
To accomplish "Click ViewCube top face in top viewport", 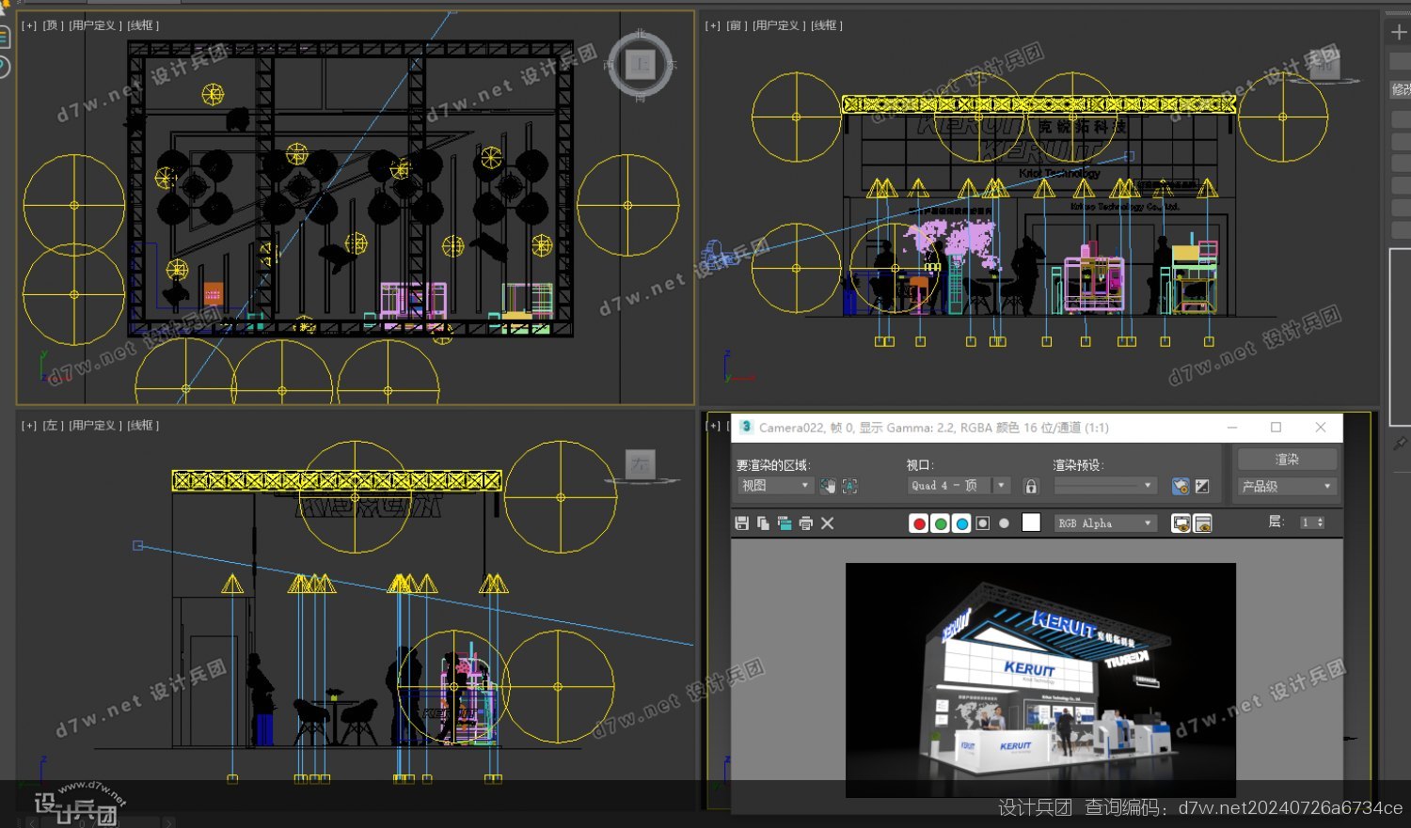I will pos(641,64).
